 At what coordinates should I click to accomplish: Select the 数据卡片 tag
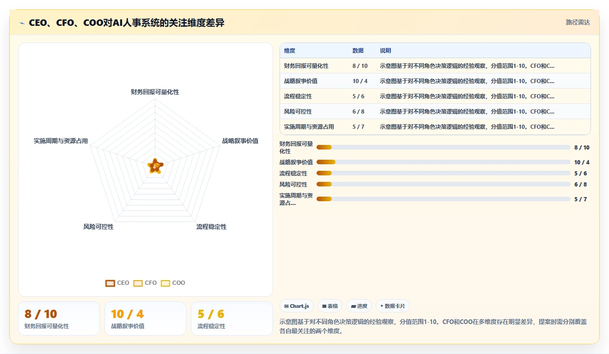(x=393, y=306)
